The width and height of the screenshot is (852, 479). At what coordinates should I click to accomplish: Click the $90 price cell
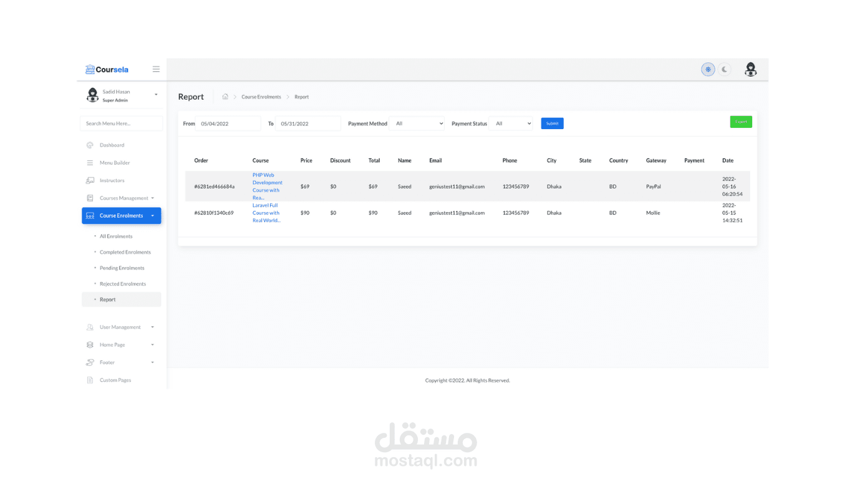305,213
